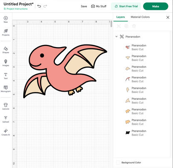173x168 pixels.
Task: Click the group icon in Layers toolbar
Action: click(x=119, y=26)
